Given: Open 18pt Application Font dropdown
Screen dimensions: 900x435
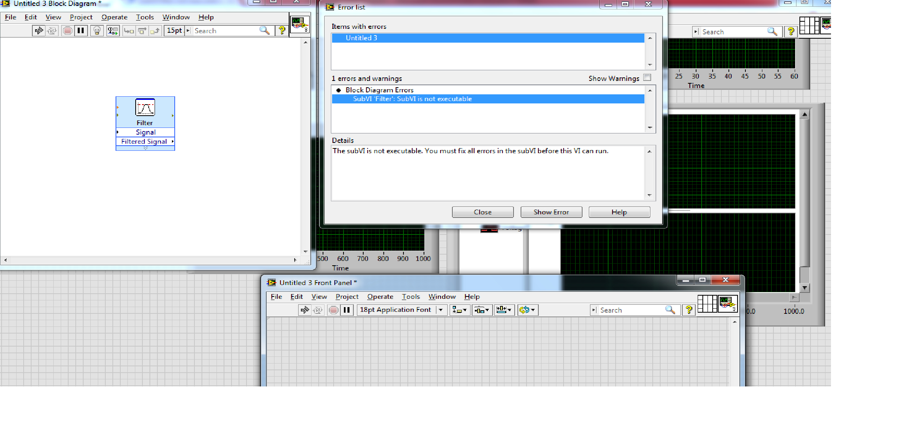Looking at the screenshot, I should (402, 310).
